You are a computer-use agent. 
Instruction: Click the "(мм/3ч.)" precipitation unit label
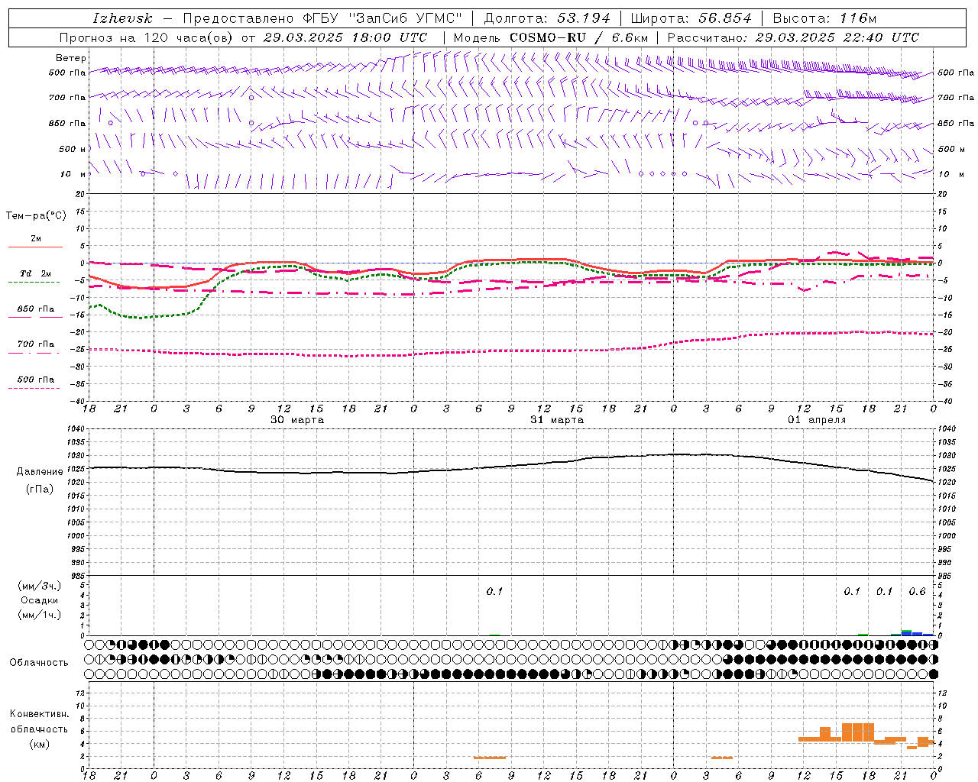(40, 586)
